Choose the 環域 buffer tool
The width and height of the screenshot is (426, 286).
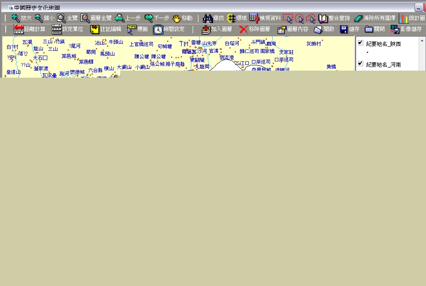click(x=231, y=18)
